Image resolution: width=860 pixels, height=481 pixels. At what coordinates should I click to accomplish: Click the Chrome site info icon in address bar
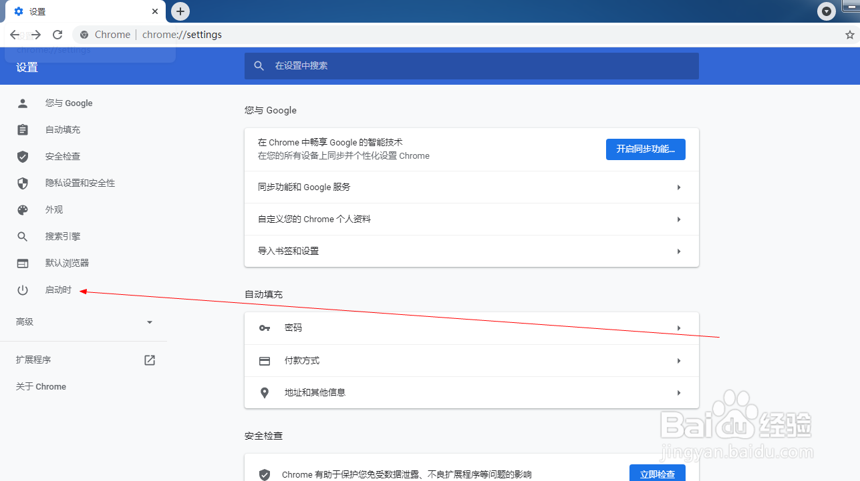tap(84, 35)
